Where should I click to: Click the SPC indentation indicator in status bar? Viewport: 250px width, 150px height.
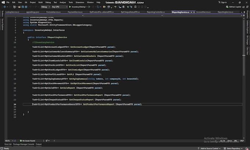pos(236,141)
